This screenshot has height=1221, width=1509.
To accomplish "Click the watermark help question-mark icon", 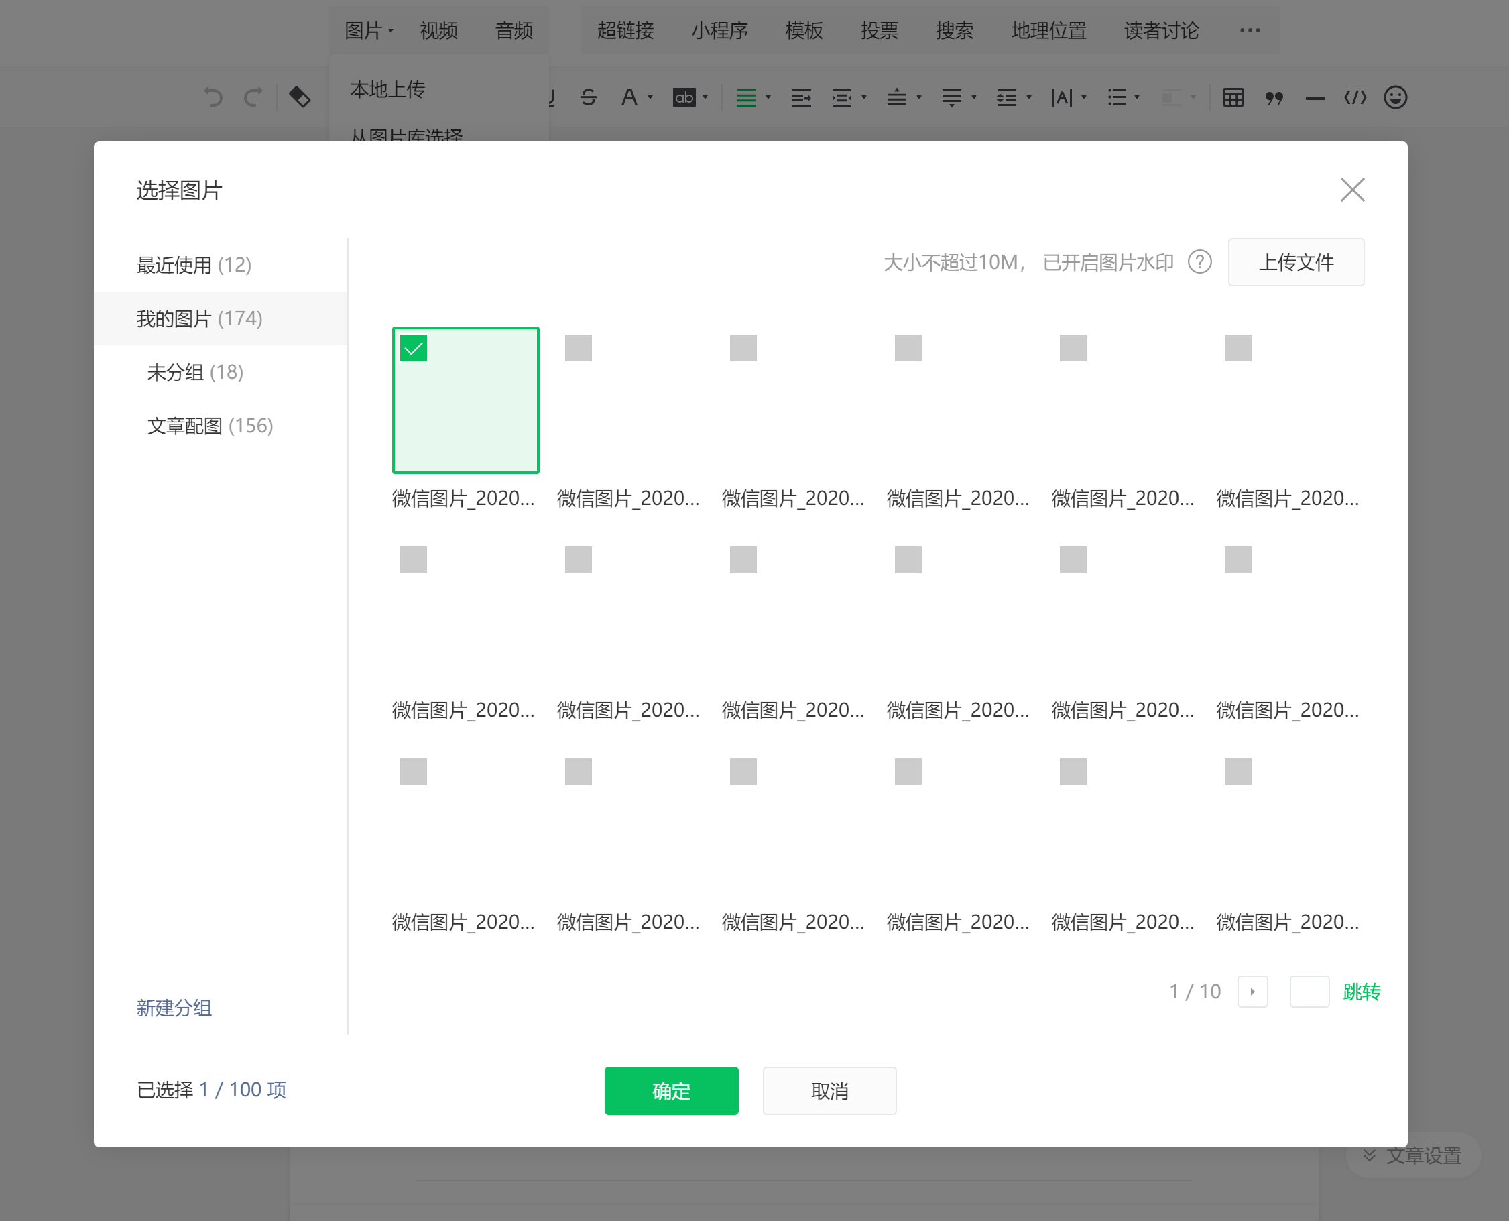I will 1199,262.
